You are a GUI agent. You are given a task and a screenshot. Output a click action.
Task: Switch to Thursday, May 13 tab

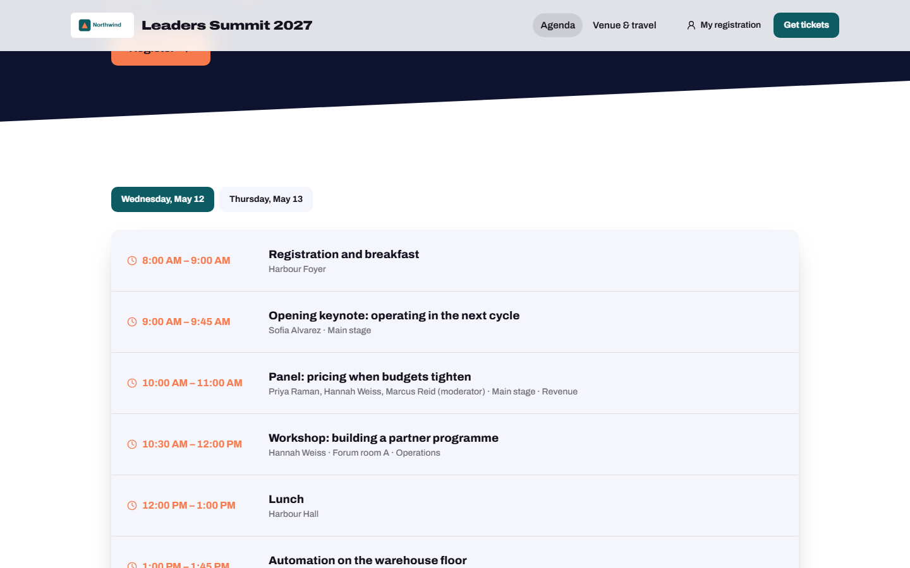point(266,199)
